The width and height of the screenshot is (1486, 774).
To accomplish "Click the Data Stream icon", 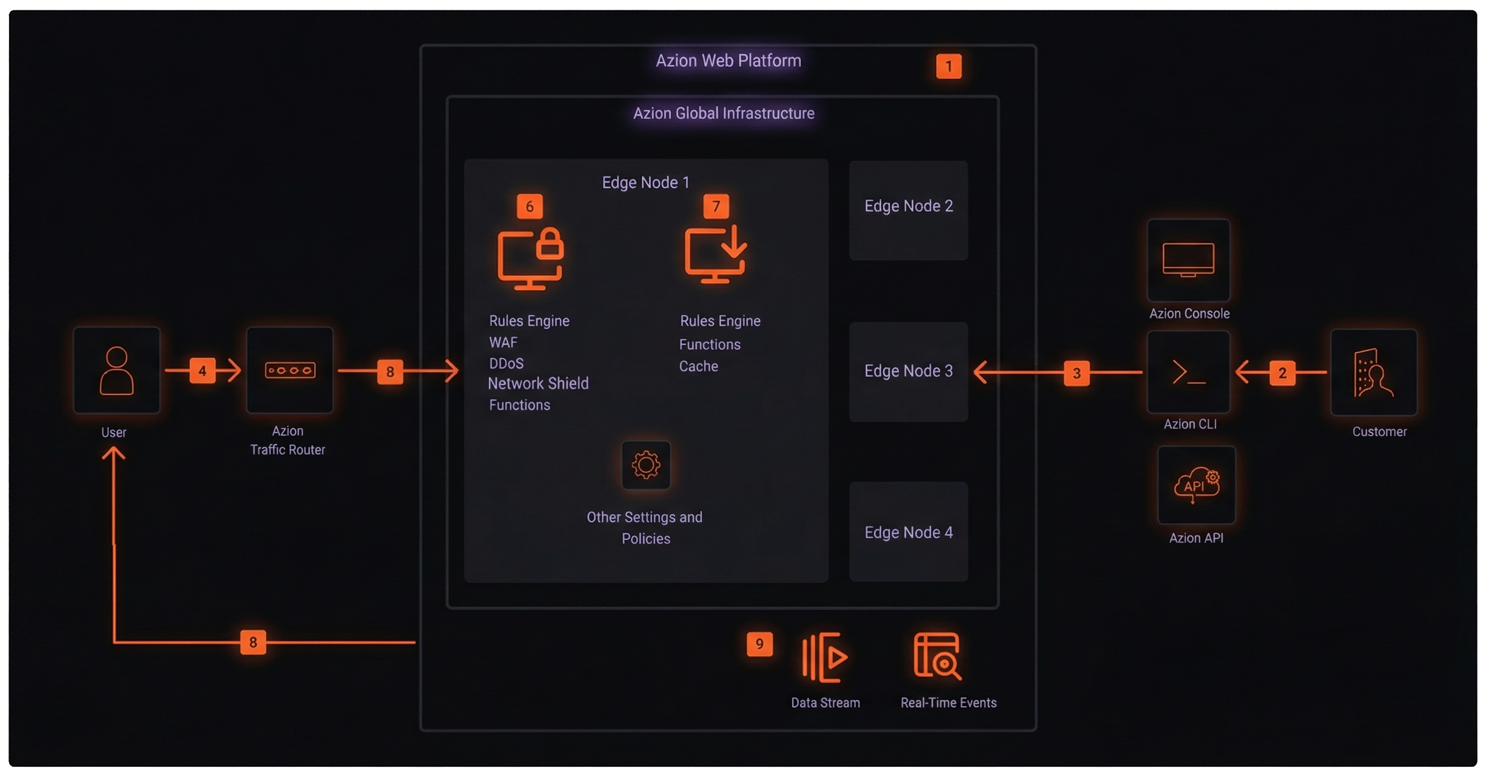I will click(x=824, y=658).
